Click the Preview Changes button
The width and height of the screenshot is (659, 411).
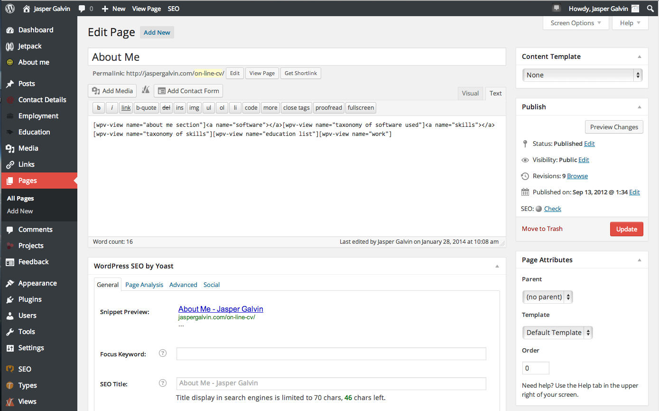tap(614, 127)
